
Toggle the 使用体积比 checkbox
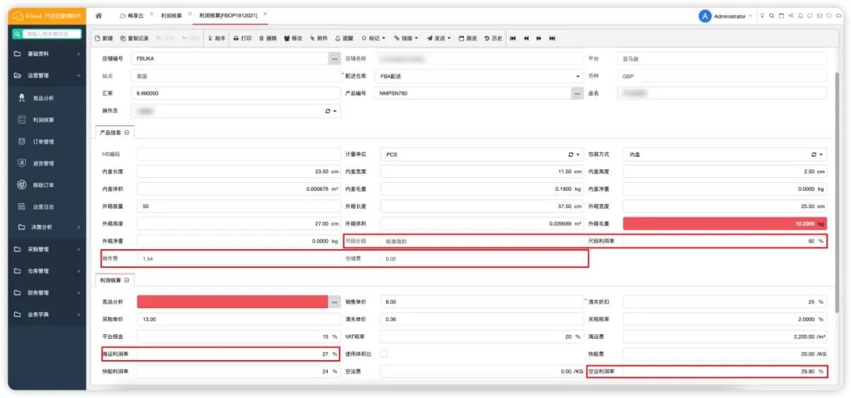coord(384,354)
